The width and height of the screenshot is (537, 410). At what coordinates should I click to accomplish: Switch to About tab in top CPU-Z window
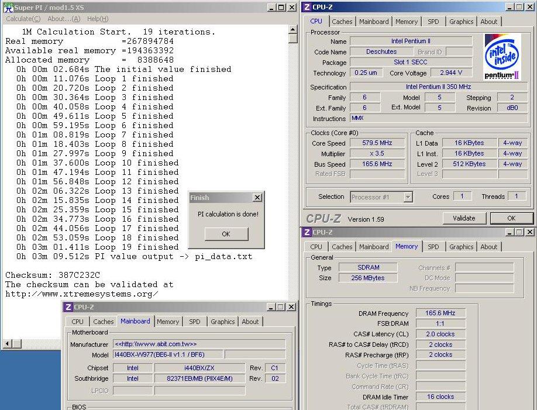(x=488, y=22)
